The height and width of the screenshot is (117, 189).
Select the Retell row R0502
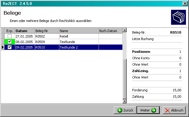tap(62, 36)
